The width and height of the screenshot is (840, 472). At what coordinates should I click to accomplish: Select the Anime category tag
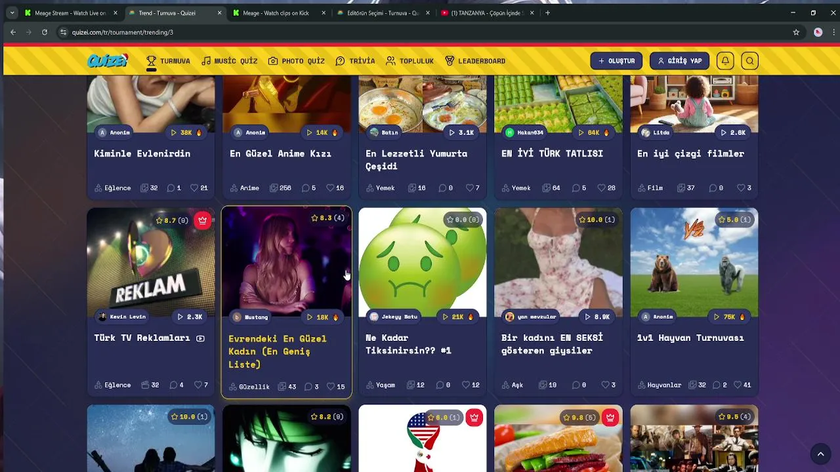click(x=244, y=187)
